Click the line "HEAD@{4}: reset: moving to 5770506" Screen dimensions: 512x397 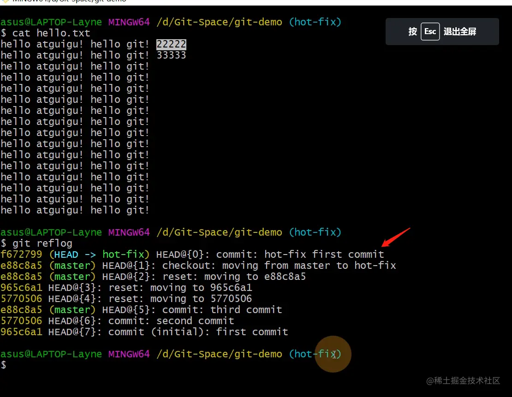150,299
